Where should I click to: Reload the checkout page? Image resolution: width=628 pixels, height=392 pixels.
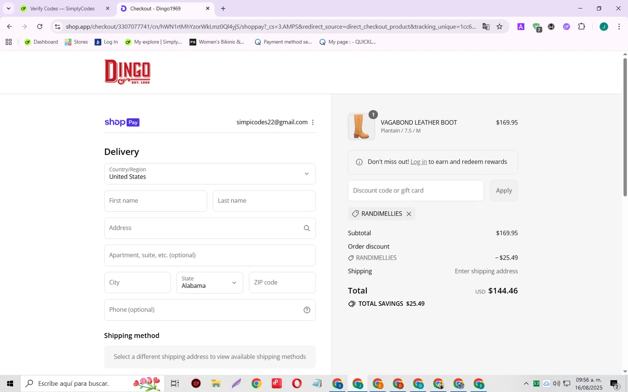pyautogui.click(x=40, y=27)
